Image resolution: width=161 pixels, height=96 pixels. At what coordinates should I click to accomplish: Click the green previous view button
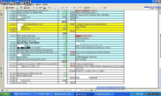click(91, 90)
